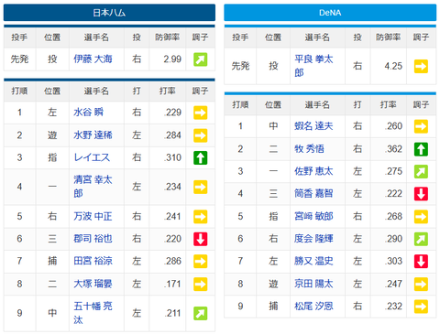Viewport: 440px width, 334px height.
Task: Click the 防御率 header in DeNA table
Action: point(388,38)
